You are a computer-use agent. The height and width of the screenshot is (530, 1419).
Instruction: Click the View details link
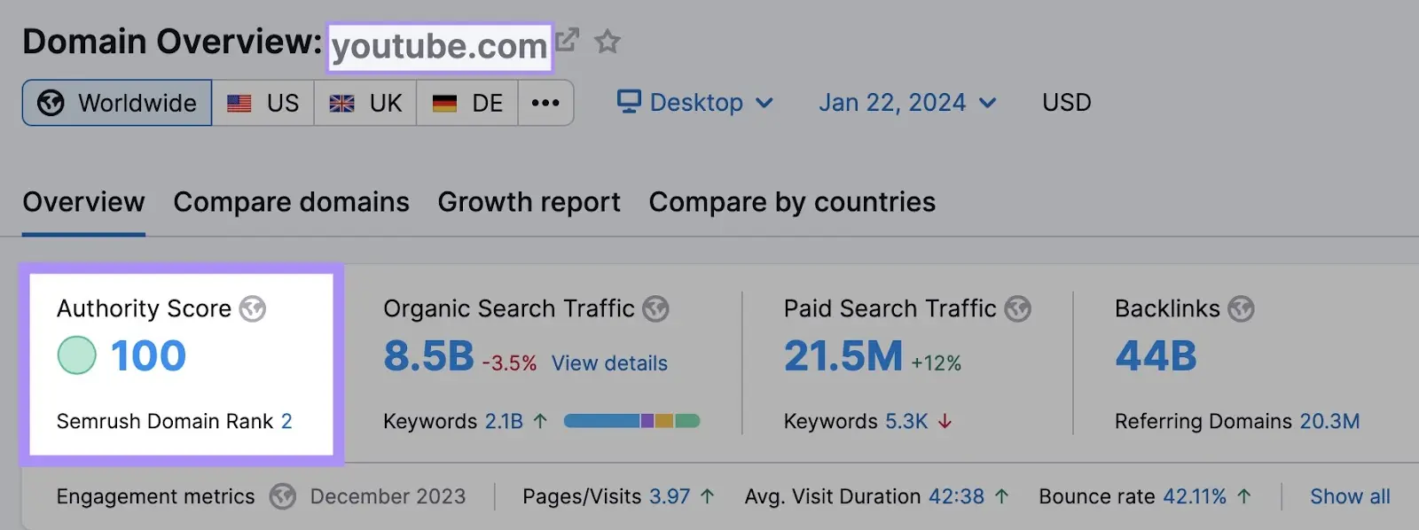609,363
